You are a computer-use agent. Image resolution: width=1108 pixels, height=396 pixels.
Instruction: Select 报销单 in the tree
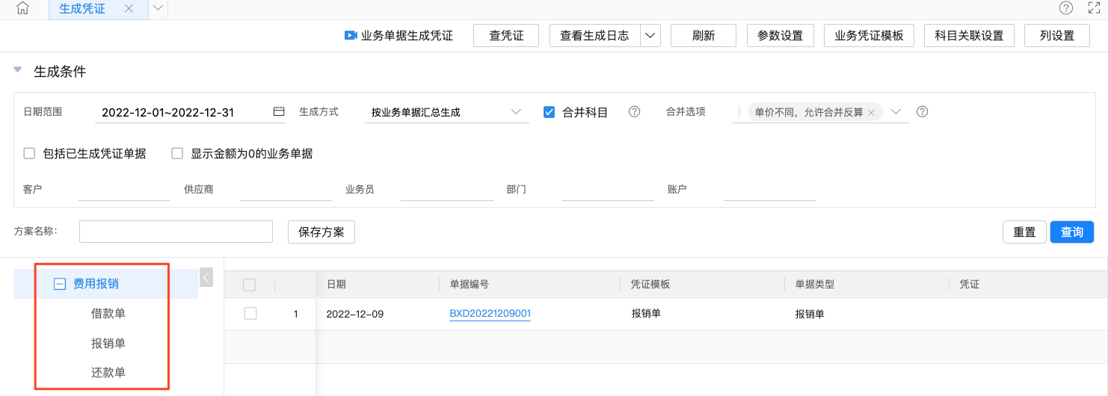[108, 343]
